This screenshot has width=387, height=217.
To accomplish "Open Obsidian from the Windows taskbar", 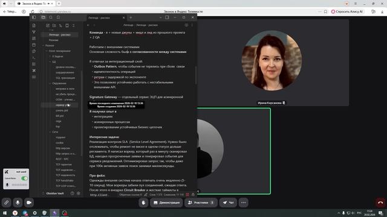I will (54, 213).
